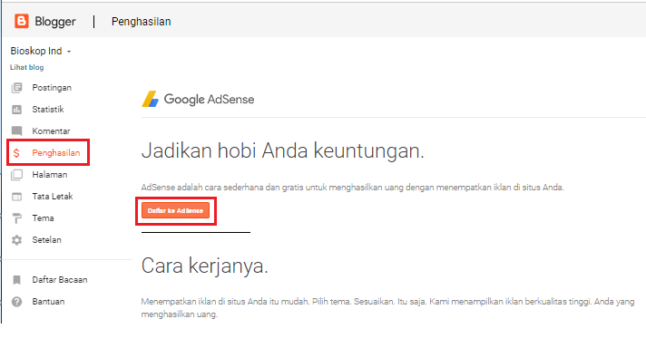The width and height of the screenshot is (646, 348).
Task: Click the Google AdSense logo icon
Action: 150,99
